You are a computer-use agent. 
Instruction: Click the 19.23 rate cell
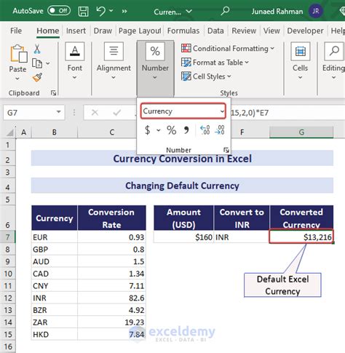coord(111,322)
